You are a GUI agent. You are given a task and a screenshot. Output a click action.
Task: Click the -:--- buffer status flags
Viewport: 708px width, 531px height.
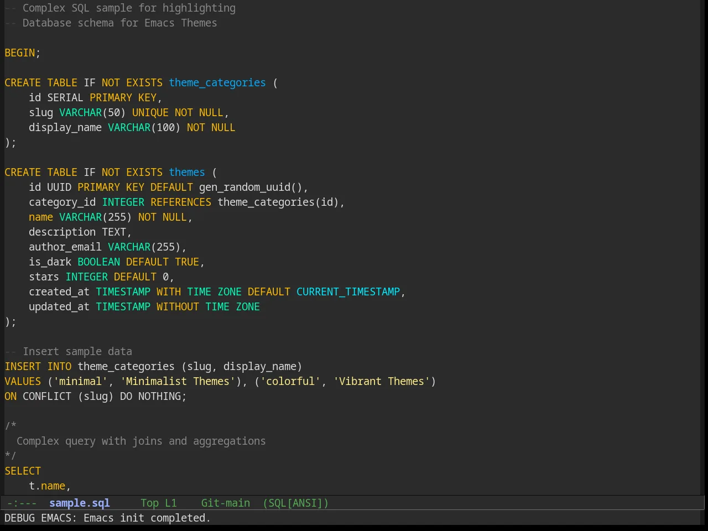pos(22,503)
